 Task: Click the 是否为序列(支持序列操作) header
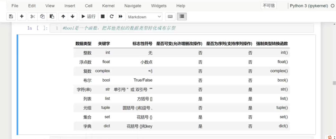pos(229,44)
